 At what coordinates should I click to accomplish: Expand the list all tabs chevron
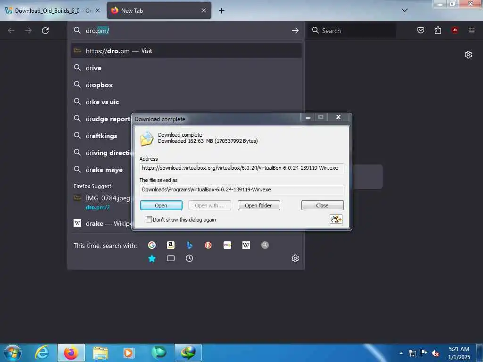[x=405, y=10]
